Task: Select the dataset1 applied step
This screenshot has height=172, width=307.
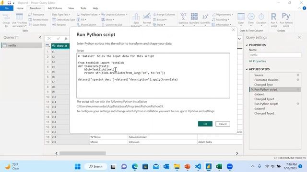Action: pyautogui.click(x=260, y=108)
